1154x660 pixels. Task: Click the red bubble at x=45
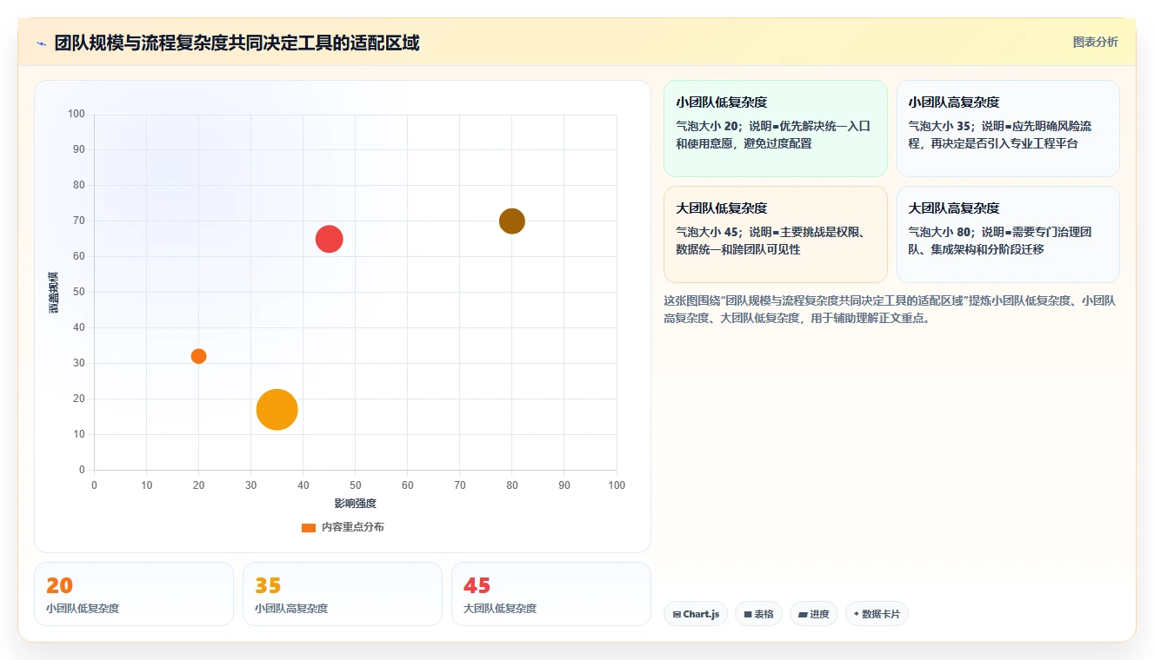tap(329, 239)
